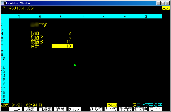Screen dimensions: 171x112
Task: Click the カタ変 conversion button
Action: click(111, 109)
